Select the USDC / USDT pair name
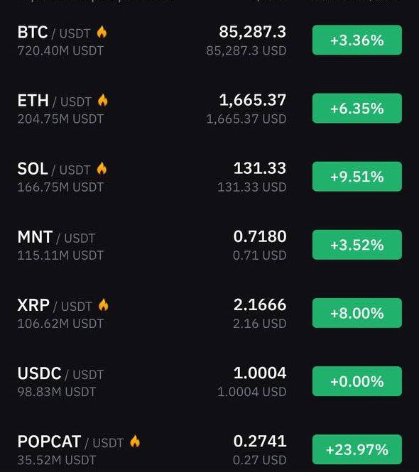This screenshot has height=472, width=419. (60, 374)
